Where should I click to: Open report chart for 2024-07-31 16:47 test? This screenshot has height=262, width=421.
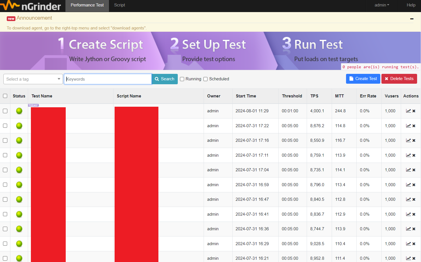pyautogui.click(x=408, y=199)
